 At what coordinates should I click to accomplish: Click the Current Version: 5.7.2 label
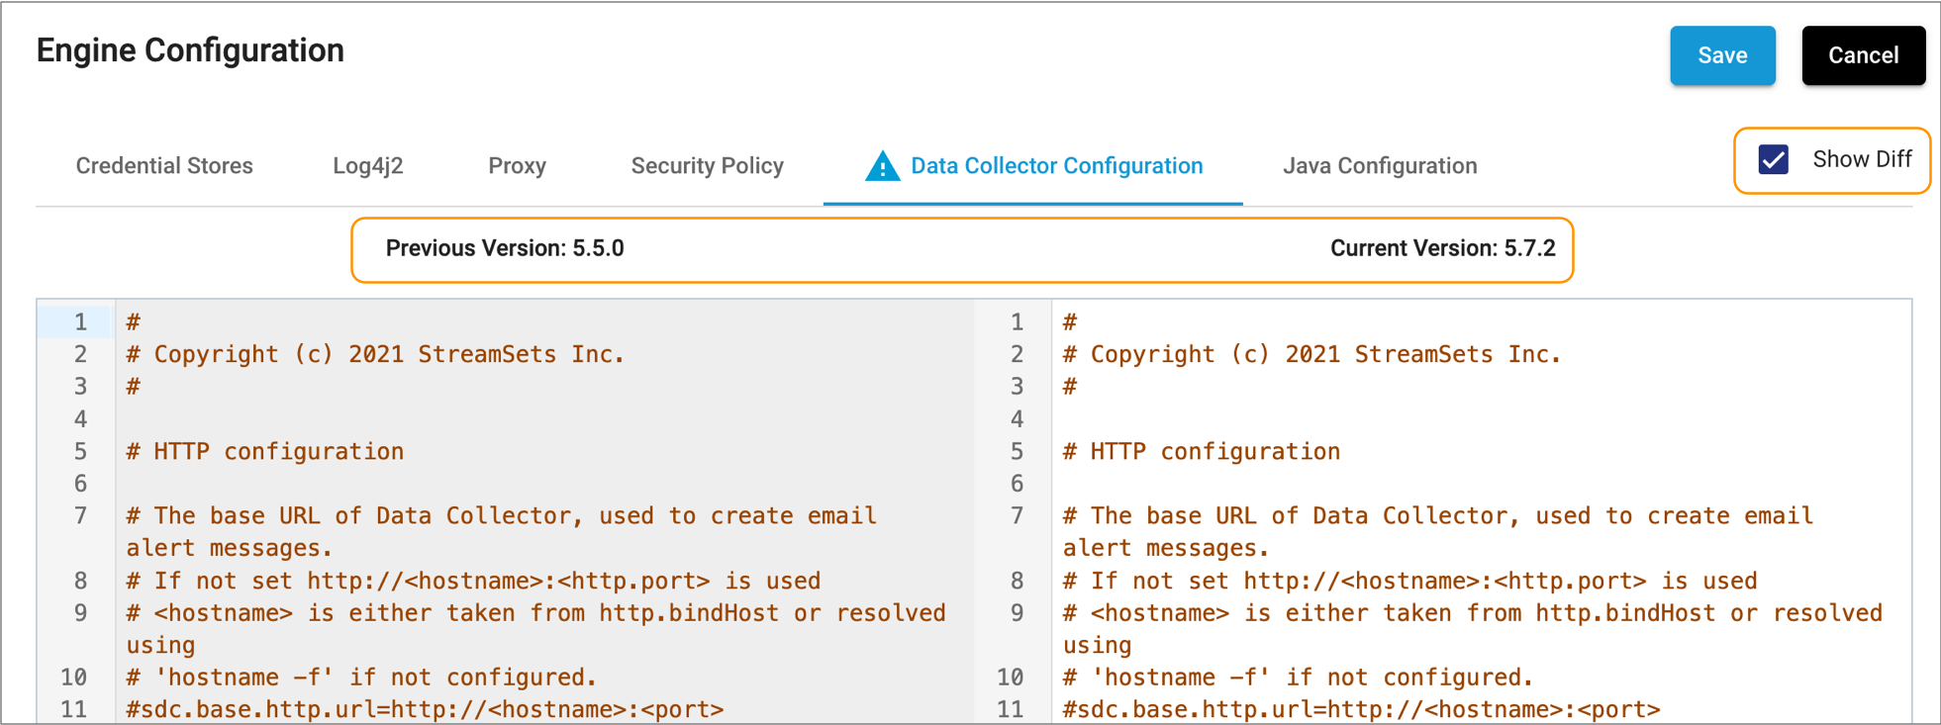coord(1442,248)
